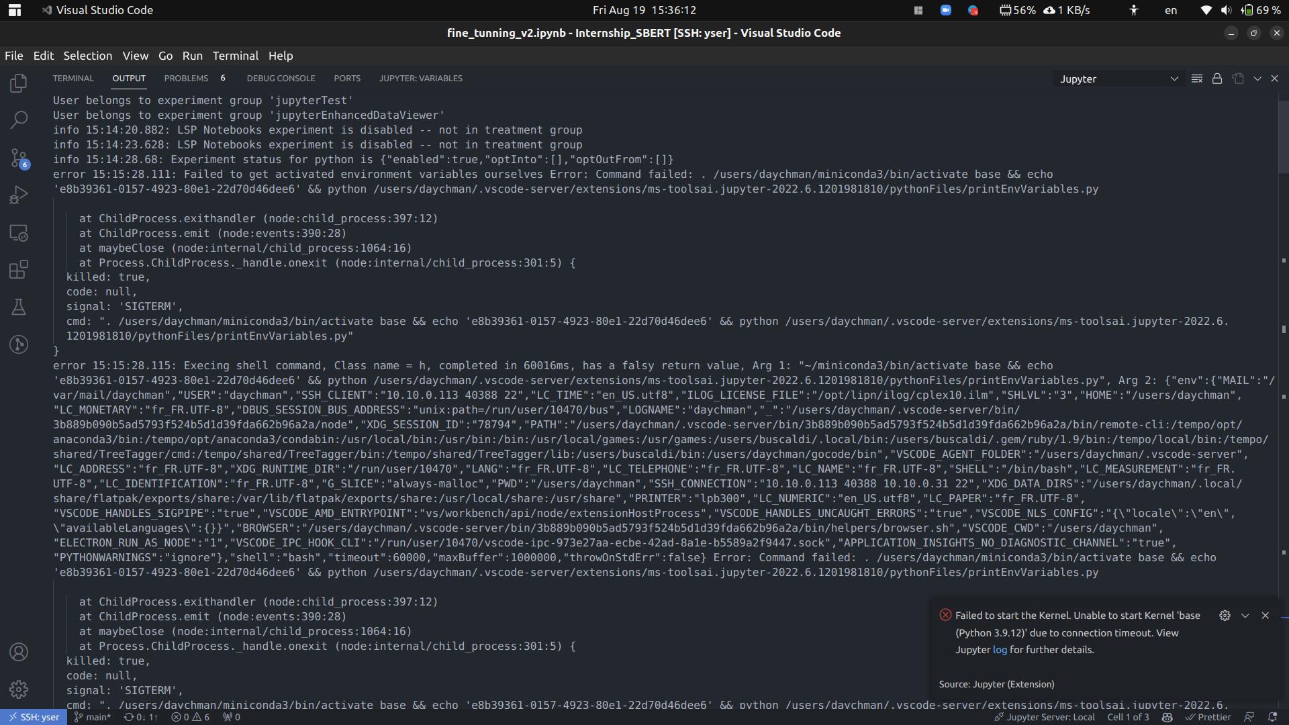Collapse the Failed to start Kernel notification

click(1245, 616)
